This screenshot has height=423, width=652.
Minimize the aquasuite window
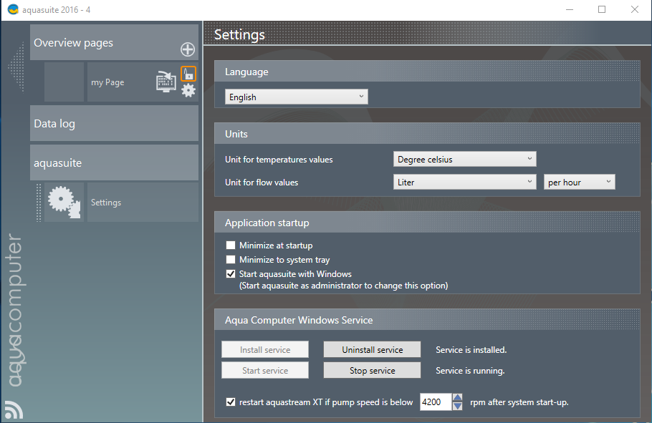(x=570, y=9)
